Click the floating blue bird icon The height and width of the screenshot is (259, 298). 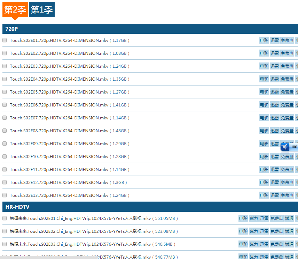(x=285, y=147)
